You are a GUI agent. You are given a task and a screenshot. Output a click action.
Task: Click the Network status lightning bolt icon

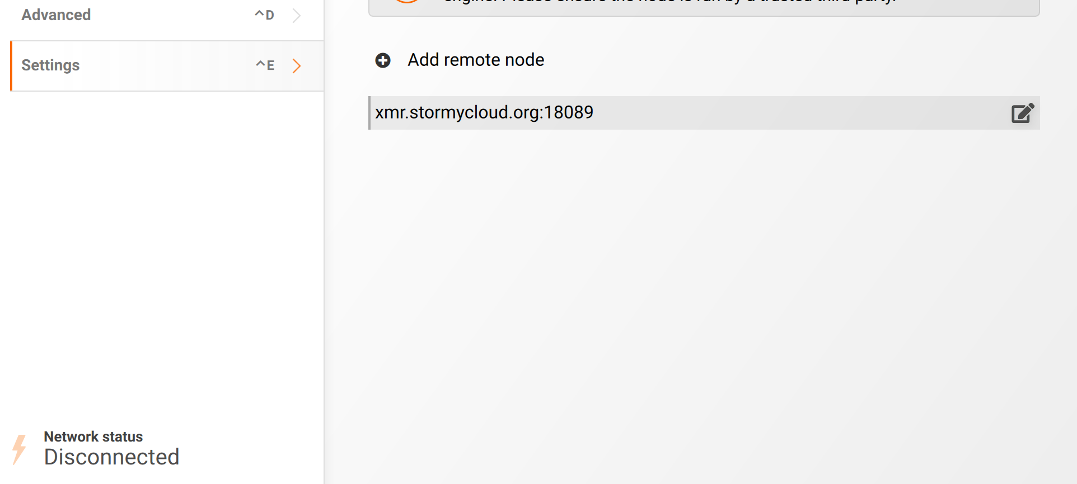[x=20, y=449]
